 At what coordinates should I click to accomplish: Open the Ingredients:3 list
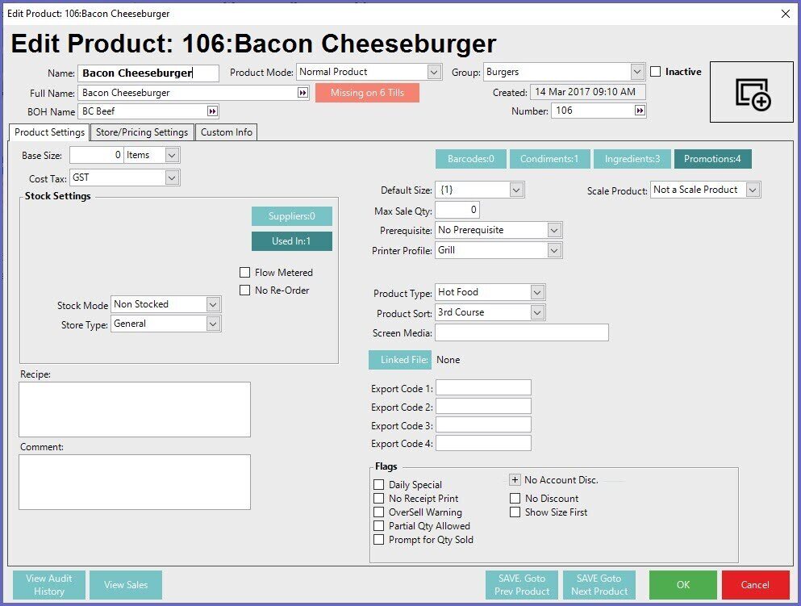[633, 159]
